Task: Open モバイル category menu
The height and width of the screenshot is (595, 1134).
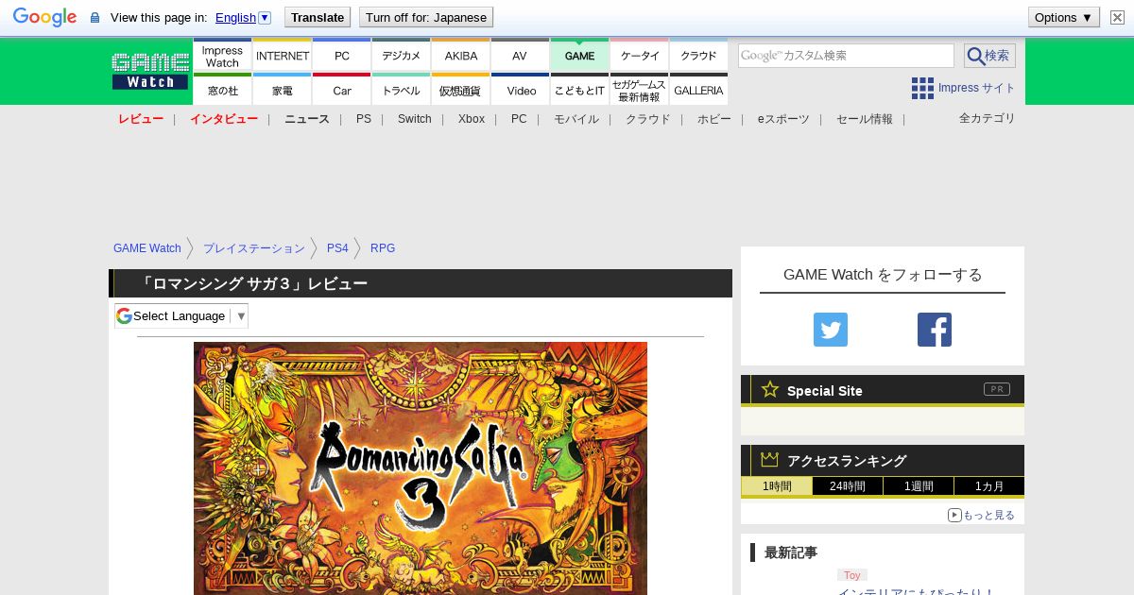Action: click(576, 119)
